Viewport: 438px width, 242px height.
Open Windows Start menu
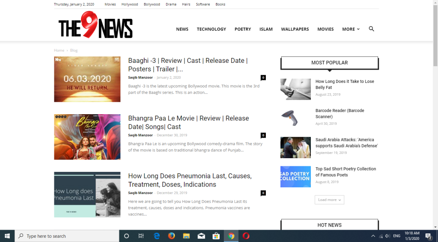(7, 236)
